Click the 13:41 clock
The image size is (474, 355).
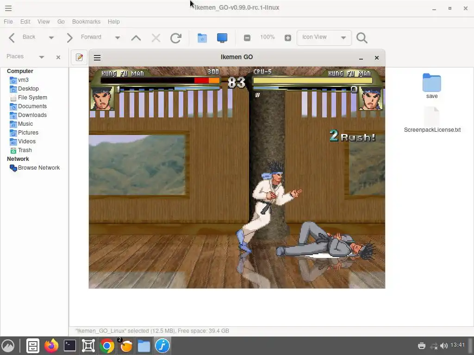point(457,345)
